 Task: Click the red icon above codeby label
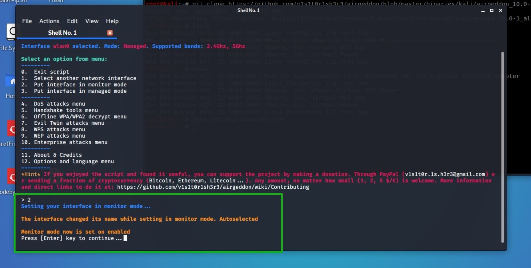tap(12, 176)
